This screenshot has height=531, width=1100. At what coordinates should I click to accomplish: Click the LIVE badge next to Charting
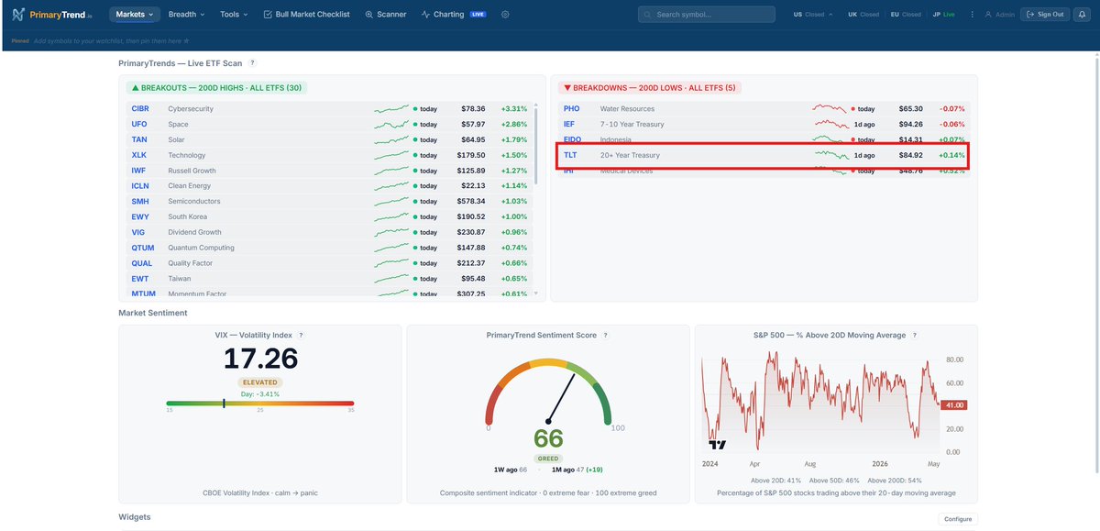coord(478,15)
